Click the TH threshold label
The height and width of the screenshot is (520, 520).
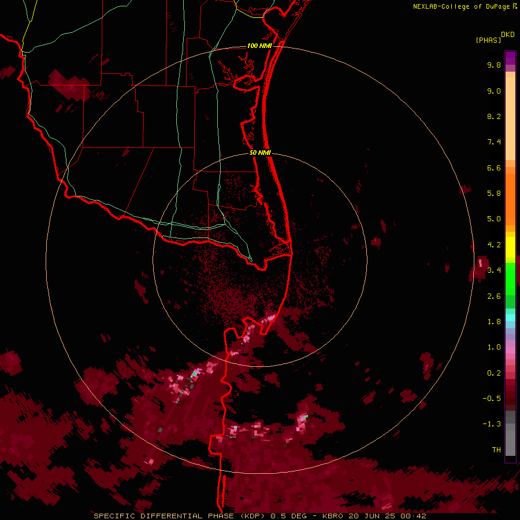496,450
